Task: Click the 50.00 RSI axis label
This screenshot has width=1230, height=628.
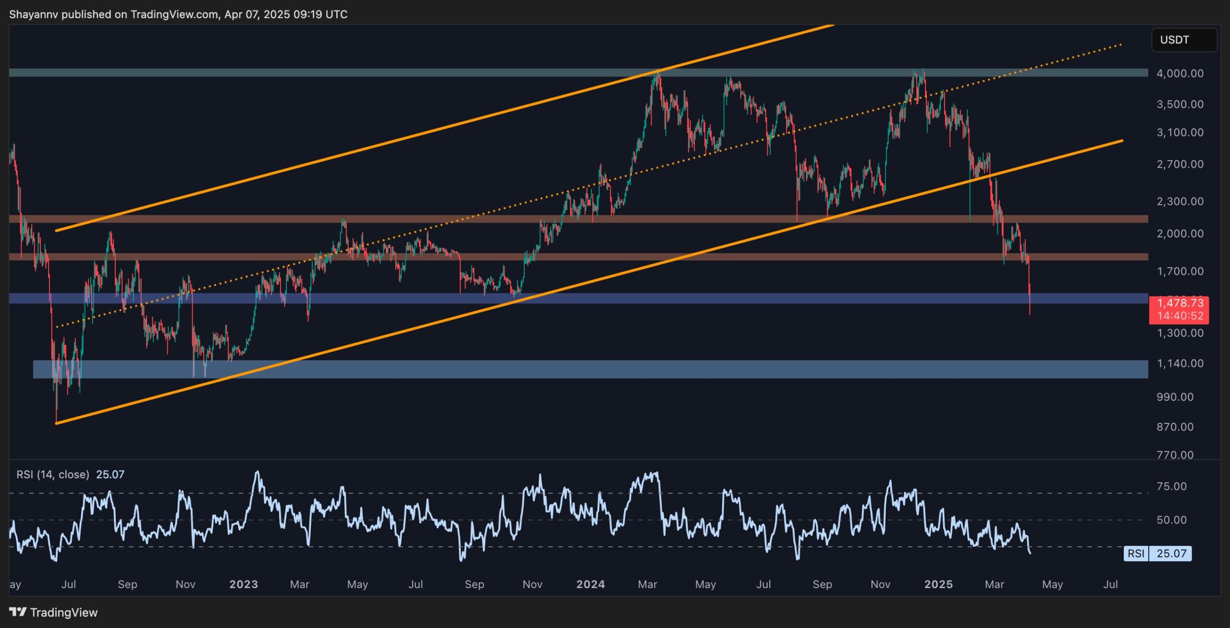Action: (1171, 520)
